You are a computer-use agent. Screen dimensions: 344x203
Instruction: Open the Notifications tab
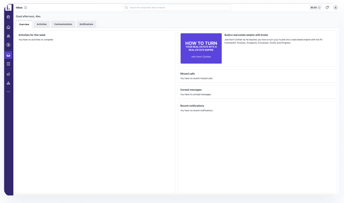point(86,24)
